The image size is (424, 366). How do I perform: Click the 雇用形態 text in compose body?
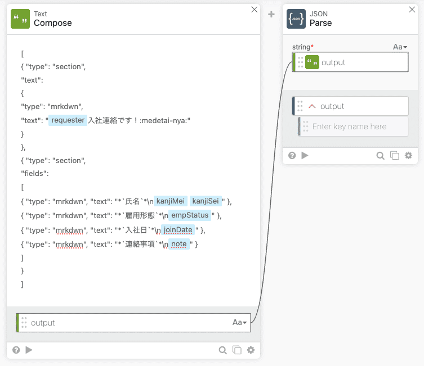140,215
